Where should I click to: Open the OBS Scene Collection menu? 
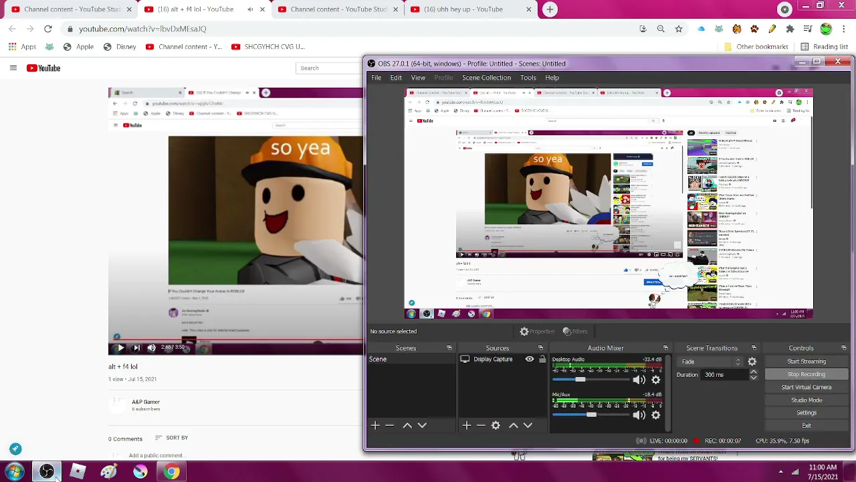coord(486,78)
